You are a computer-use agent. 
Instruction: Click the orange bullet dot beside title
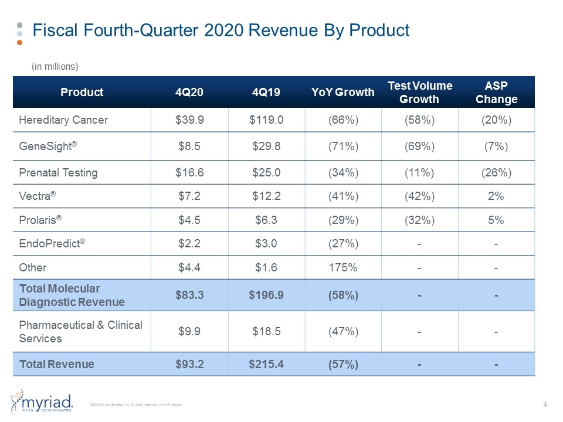(x=20, y=43)
